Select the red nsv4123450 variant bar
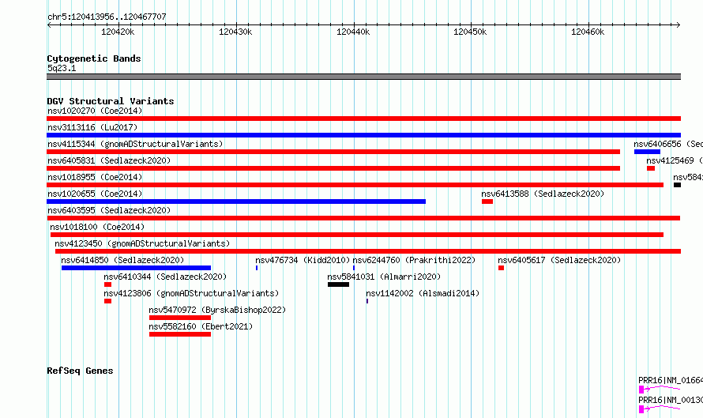 [x=368, y=251]
